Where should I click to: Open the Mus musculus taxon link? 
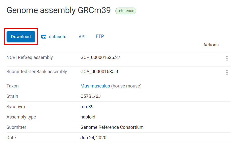95,86
